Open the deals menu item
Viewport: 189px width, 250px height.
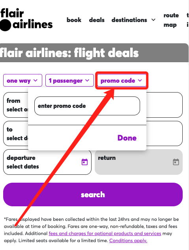pyautogui.click(x=97, y=20)
